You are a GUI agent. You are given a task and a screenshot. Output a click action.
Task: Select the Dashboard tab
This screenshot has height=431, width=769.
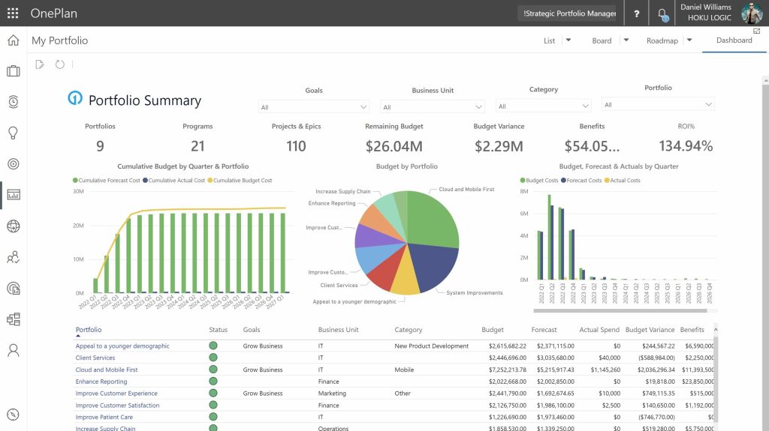[x=734, y=40]
